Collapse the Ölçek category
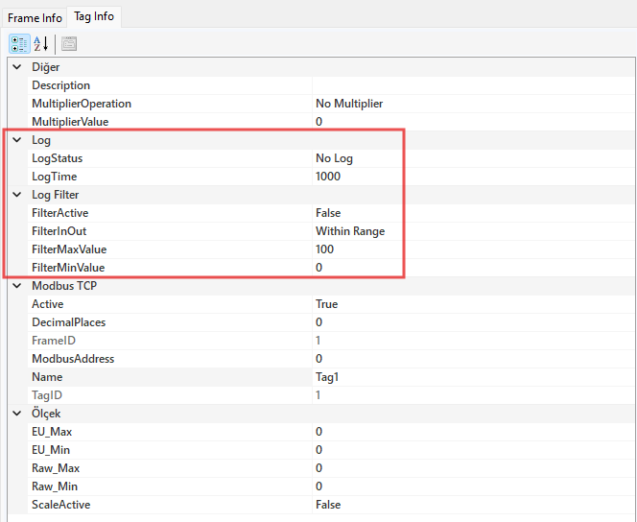This screenshot has width=637, height=522. [17, 414]
